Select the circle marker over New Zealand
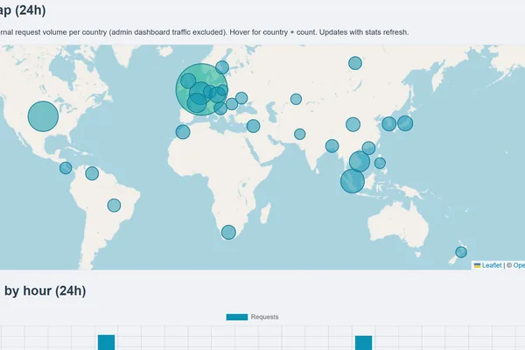This screenshot has height=350, width=525. [x=461, y=252]
